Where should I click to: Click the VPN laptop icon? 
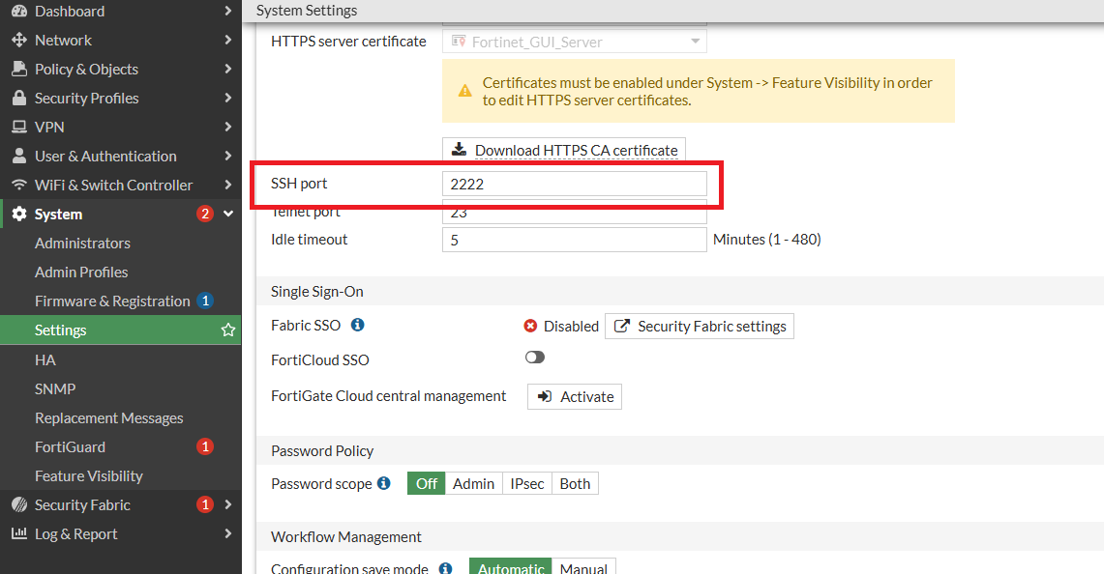pos(19,127)
